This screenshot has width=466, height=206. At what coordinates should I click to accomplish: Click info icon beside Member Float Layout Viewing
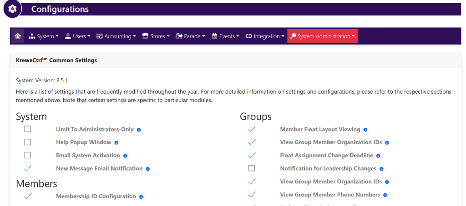point(365,130)
